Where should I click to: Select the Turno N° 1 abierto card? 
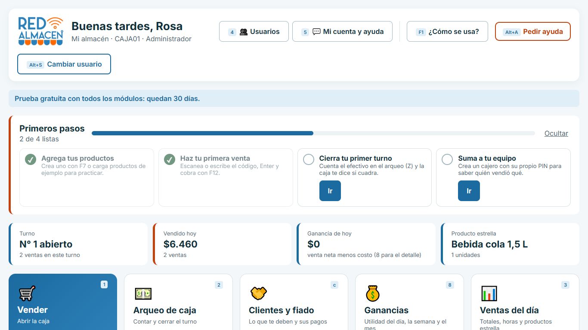click(x=78, y=244)
